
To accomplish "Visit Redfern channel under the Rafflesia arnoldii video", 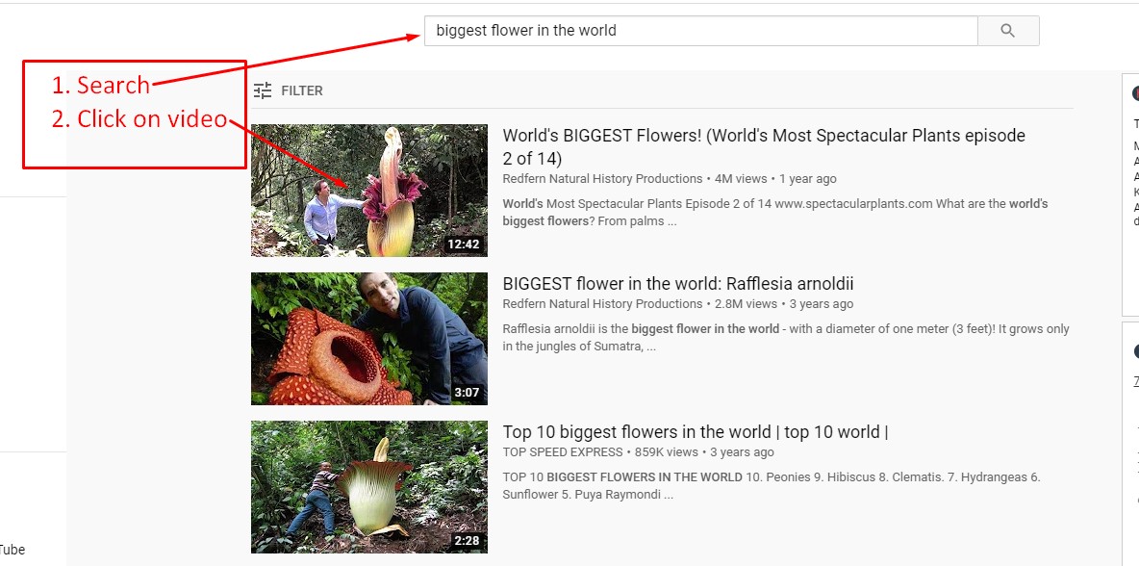I will 602,304.
